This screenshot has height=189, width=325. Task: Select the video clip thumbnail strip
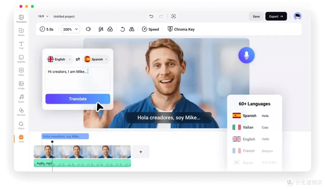[82, 152]
